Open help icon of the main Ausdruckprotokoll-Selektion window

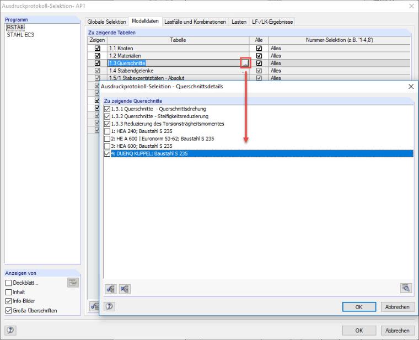(10, 330)
